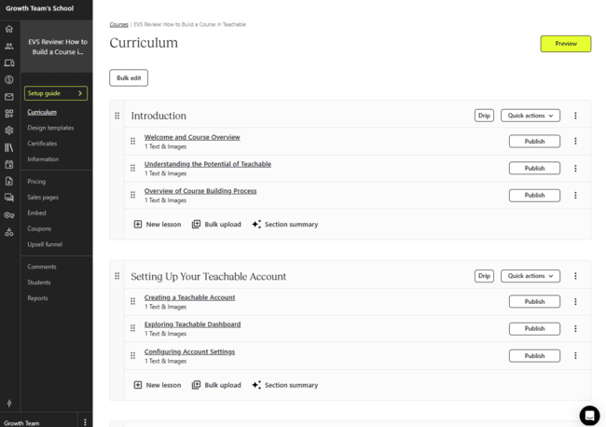This screenshot has width=606, height=427.
Task: Open the Settings gear icon in sidebar
Action: pos(9,131)
